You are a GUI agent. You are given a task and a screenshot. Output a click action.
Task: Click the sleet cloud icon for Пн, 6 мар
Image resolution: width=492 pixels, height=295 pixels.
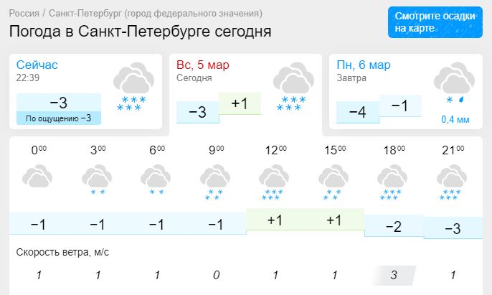tap(454, 83)
